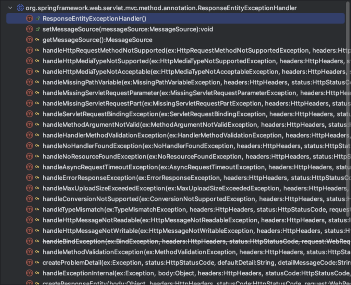Screen dimensions: 351x285
Task: Click method icon beside handleNoHandlerFoundException
Action: (x=29, y=146)
